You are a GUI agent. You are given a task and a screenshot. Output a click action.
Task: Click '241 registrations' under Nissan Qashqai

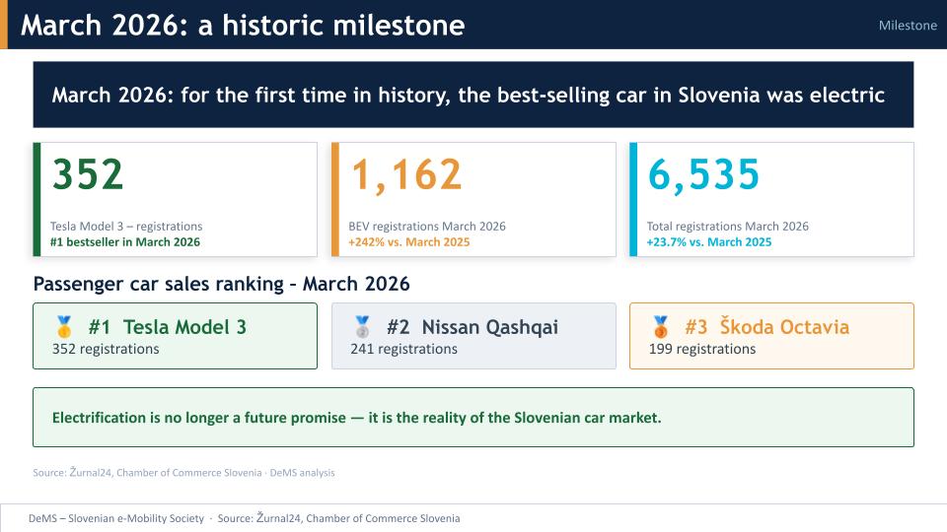[403, 349]
